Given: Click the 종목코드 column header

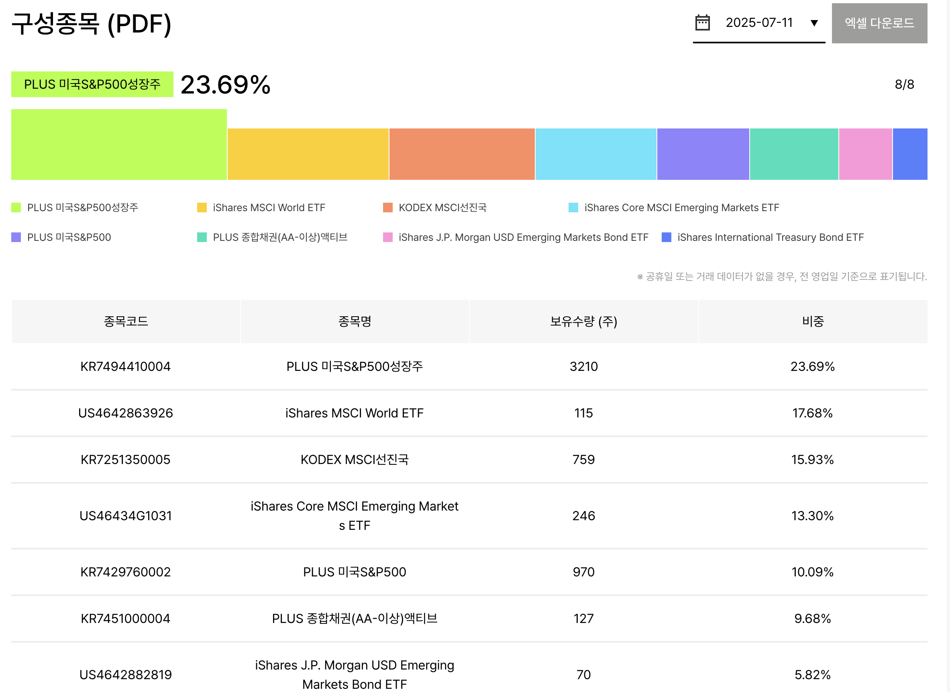Looking at the screenshot, I should pos(126,321).
